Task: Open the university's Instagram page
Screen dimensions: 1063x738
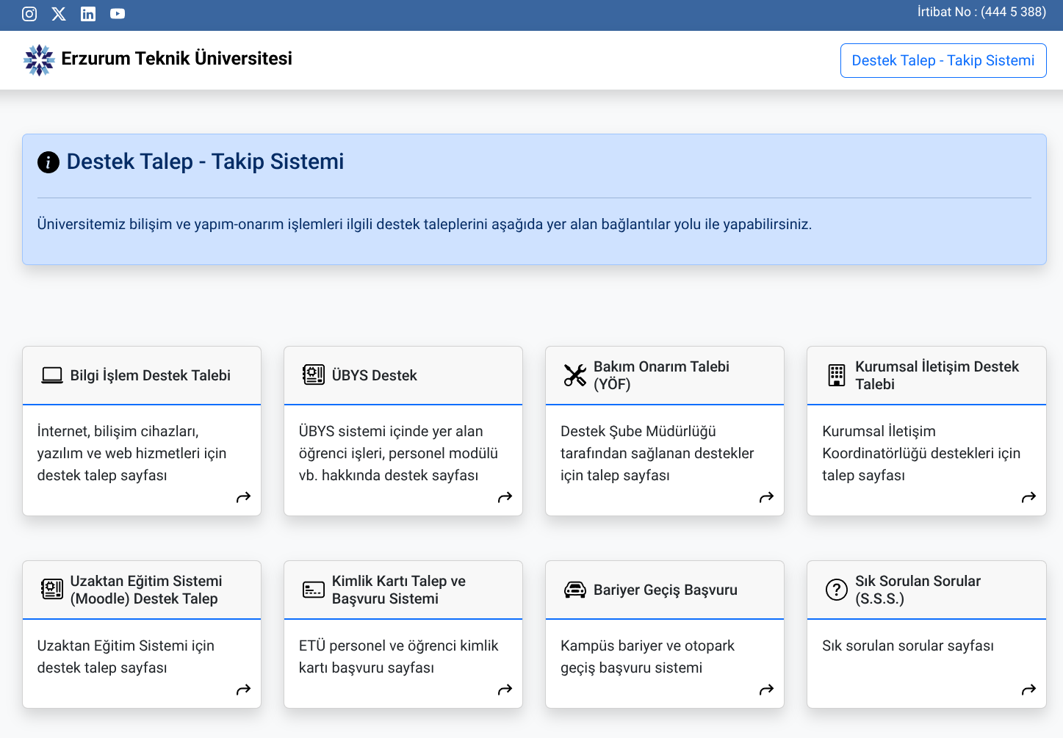Action: (x=29, y=12)
